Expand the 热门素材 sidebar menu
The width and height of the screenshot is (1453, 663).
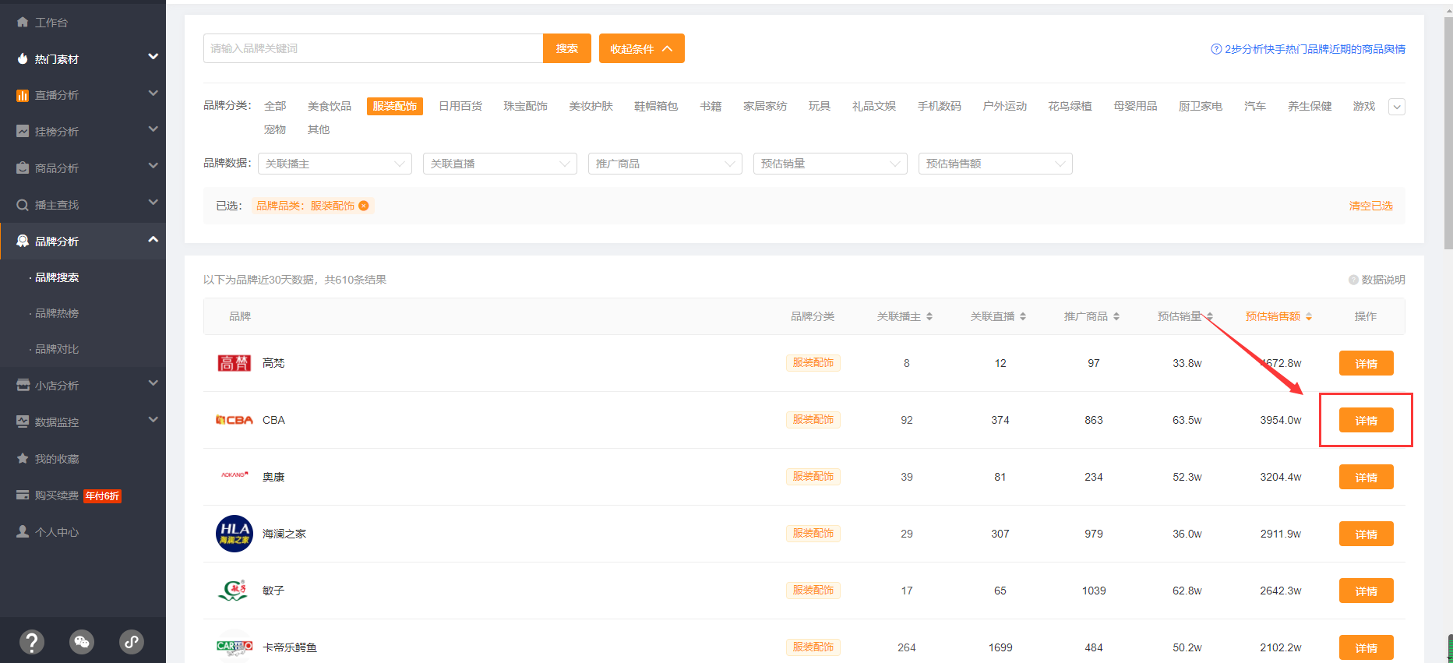point(153,57)
